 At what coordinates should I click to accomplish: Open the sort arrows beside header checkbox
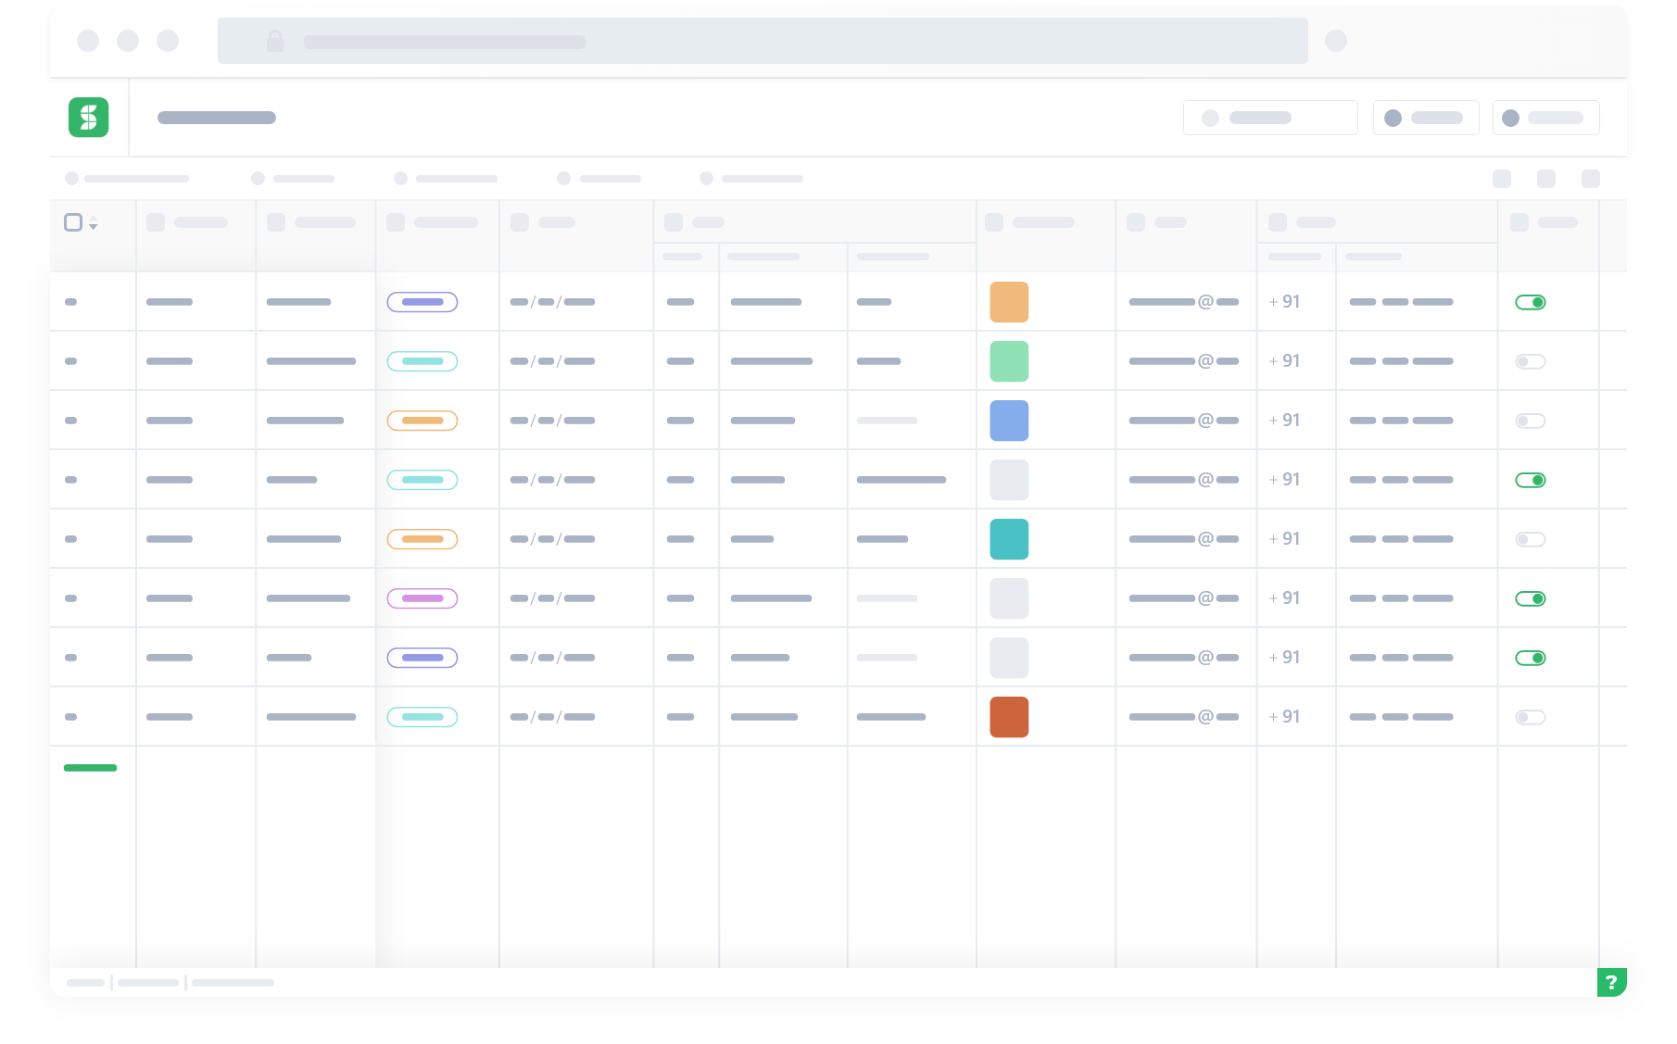pos(94,223)
